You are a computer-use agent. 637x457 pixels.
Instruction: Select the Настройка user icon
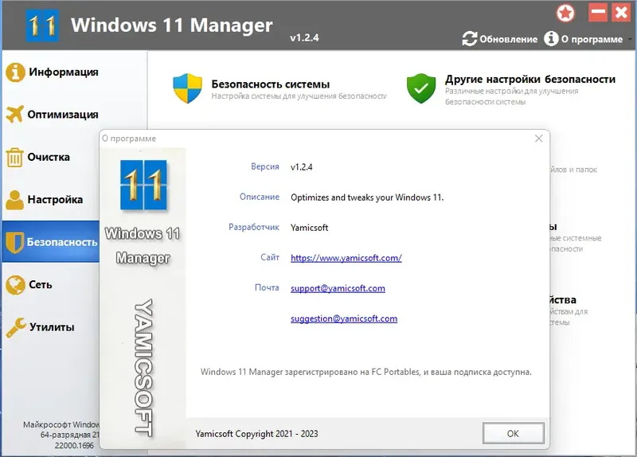click(x=15, y=200)
